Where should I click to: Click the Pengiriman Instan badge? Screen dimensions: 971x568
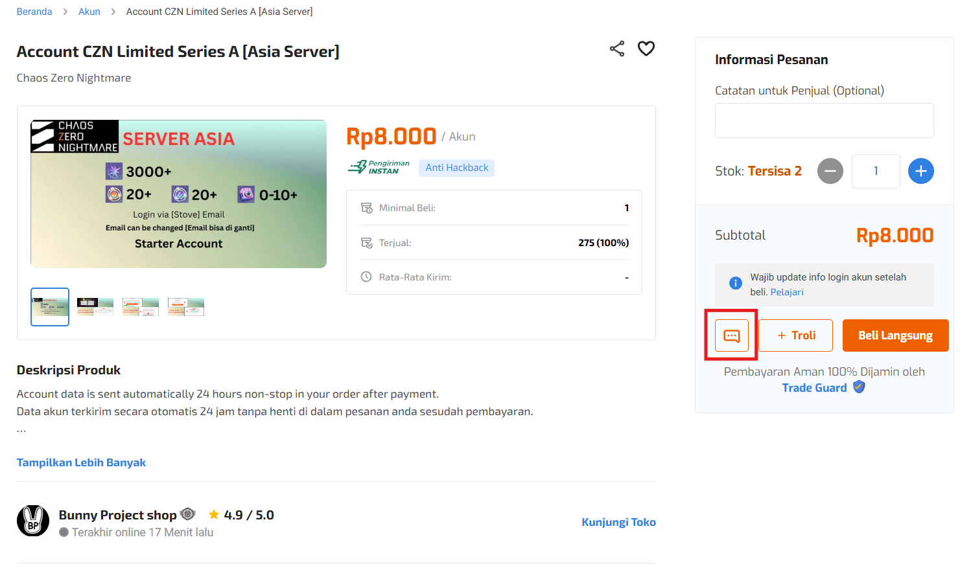379,168
